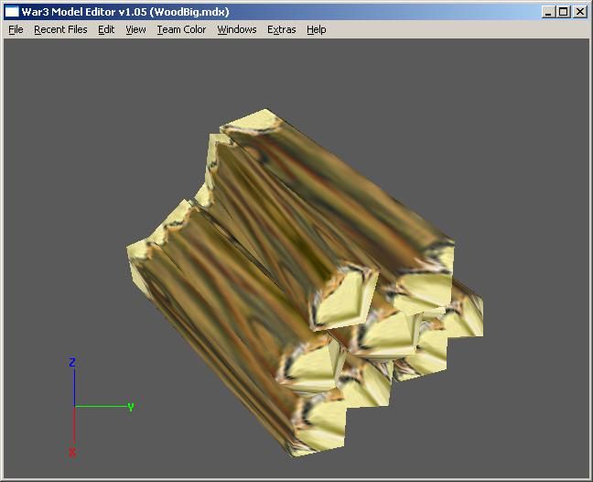
Task: Maximize the War3 Model Editor window
Action: click(563, 12)
